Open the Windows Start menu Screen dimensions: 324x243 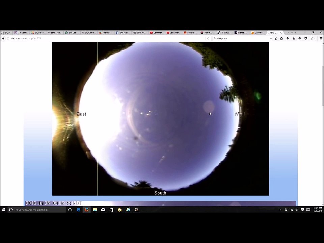[3, 210]
